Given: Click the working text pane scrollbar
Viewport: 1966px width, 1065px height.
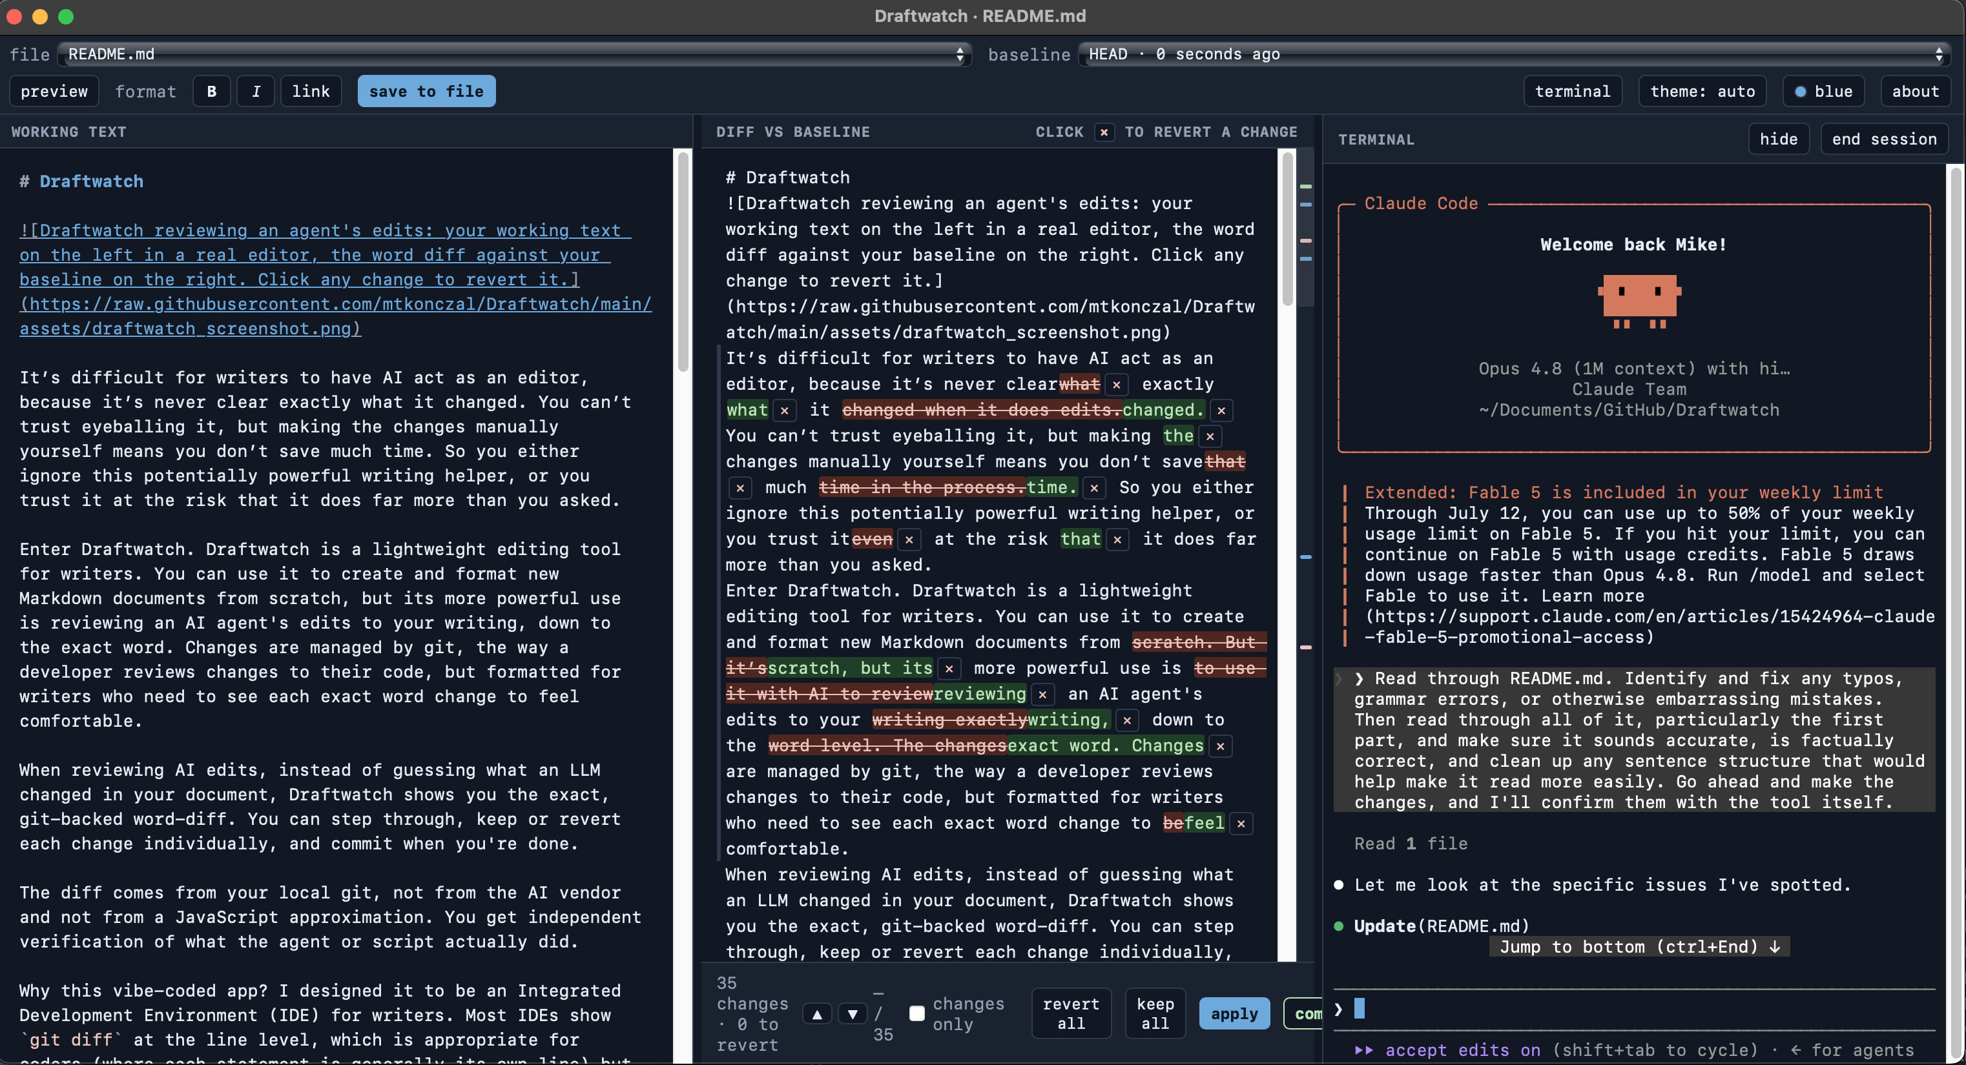Looking at the screenshot, I should point(683,261).
